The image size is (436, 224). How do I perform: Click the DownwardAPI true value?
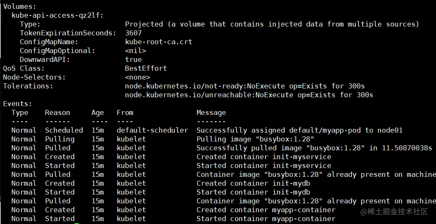pos(133,59)
